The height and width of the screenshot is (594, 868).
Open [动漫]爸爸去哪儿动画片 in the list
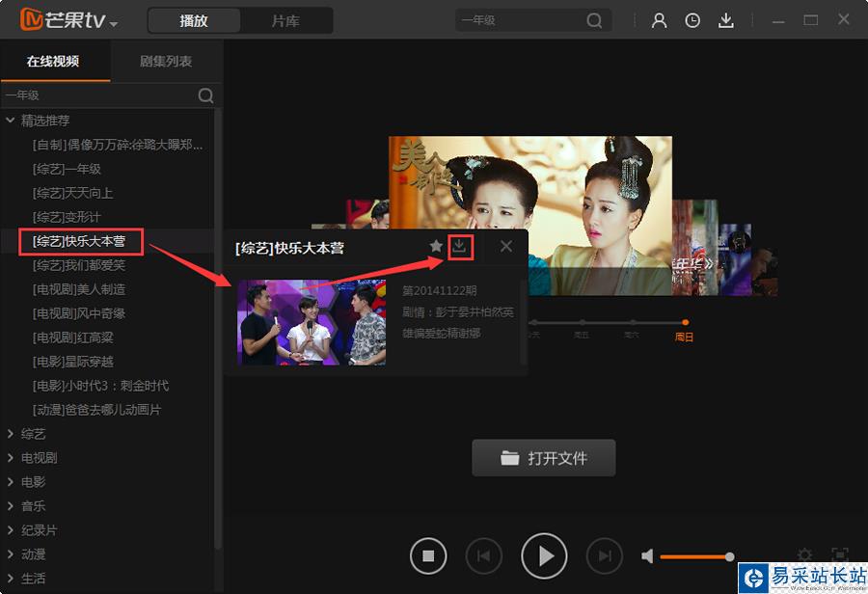click(x=96, y=410)
